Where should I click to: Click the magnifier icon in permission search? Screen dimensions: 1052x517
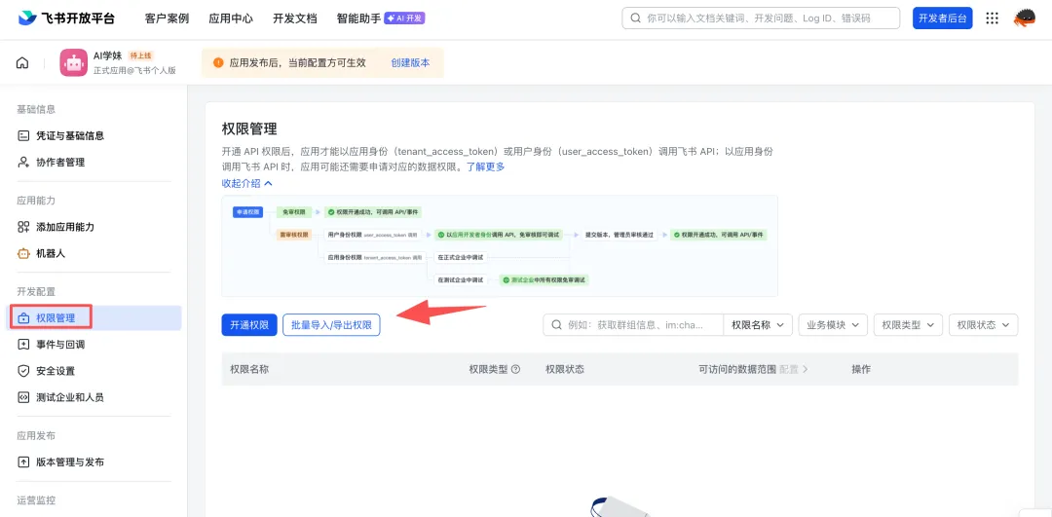click(556, 325)
